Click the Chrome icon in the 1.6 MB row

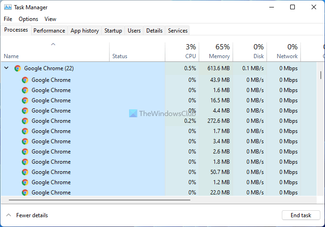[x=25, y=90]
